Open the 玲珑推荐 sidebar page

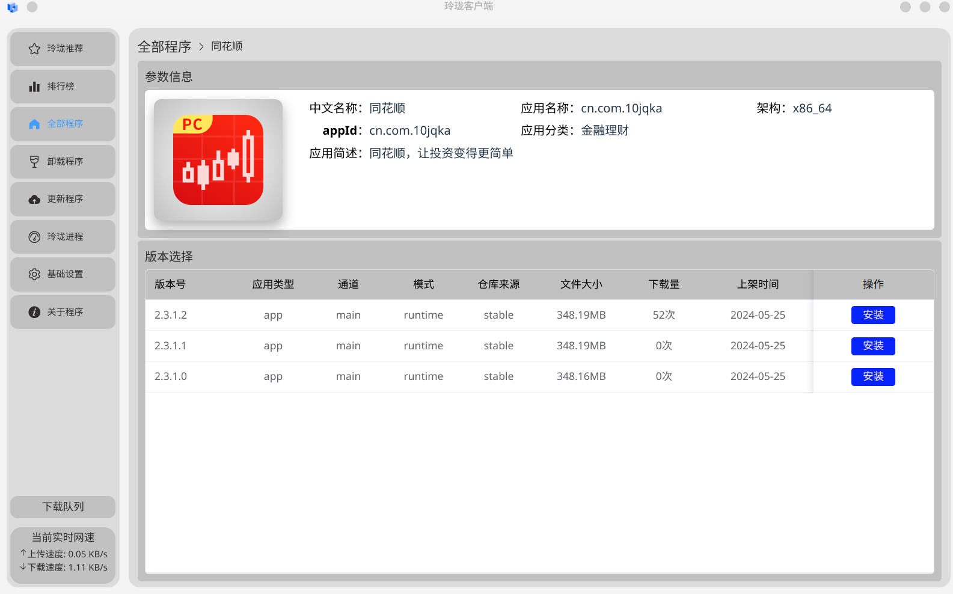coord(63,49)
